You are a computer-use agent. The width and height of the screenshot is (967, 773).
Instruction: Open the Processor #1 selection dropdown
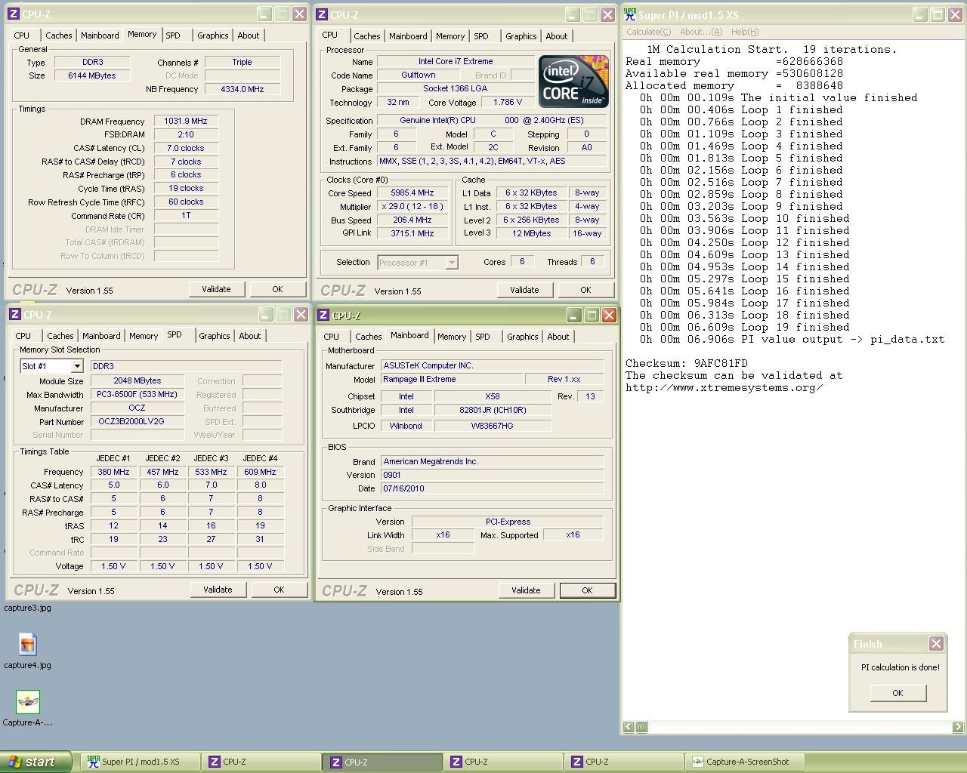(x=452, y=263)
